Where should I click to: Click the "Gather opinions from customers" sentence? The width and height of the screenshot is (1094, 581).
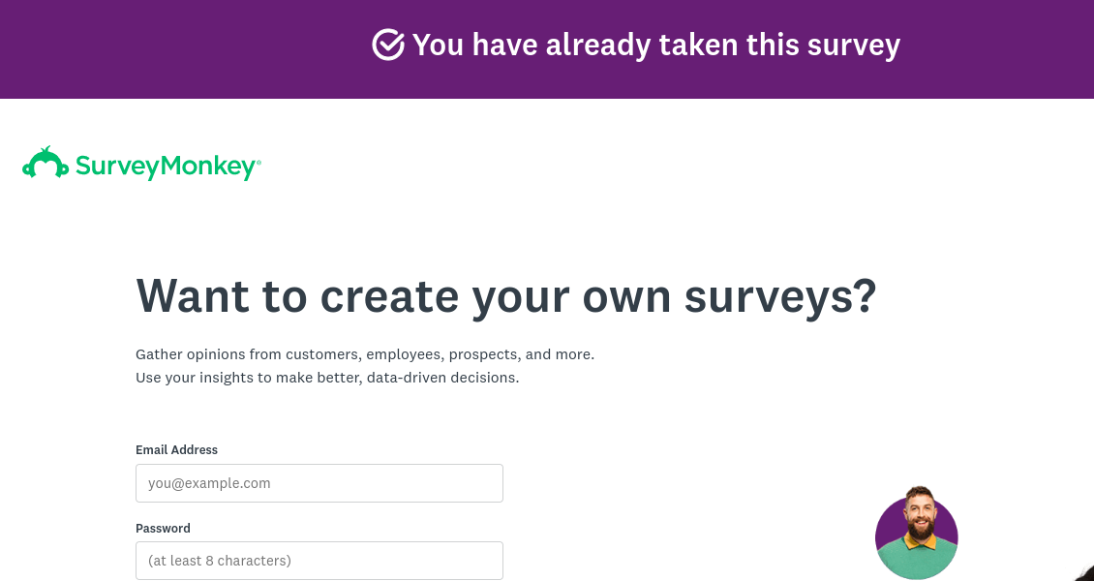364,354
